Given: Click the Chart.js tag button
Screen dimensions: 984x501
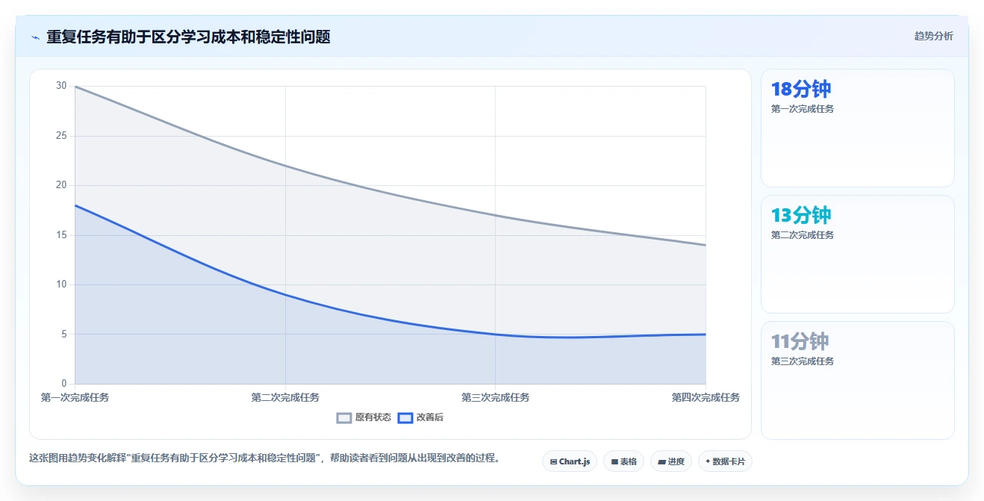Looking at the screenshot, I should coord(570,461).
